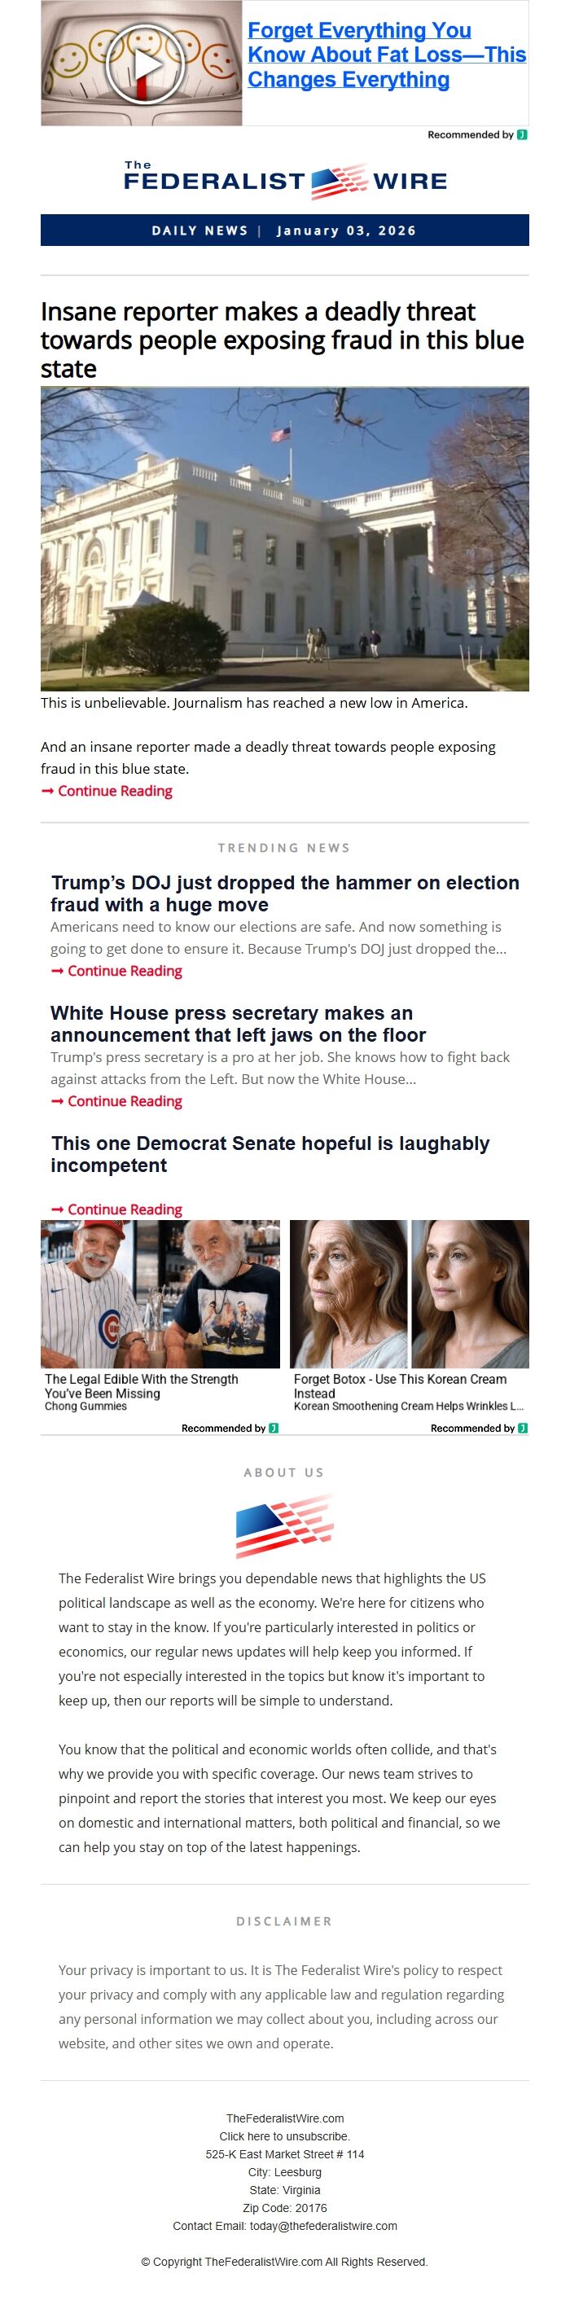The width and height of the screenshot is (570, 2300).
Task: Open the insane reporter headline article
Action: 282,340
